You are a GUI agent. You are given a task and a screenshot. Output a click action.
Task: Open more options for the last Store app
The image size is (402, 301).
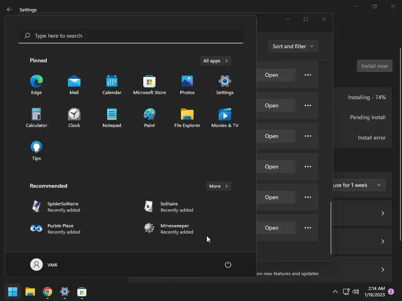308,228
